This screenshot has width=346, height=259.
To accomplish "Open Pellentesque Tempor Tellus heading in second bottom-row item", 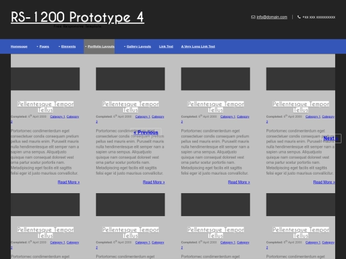I will [x=131, y=233].
